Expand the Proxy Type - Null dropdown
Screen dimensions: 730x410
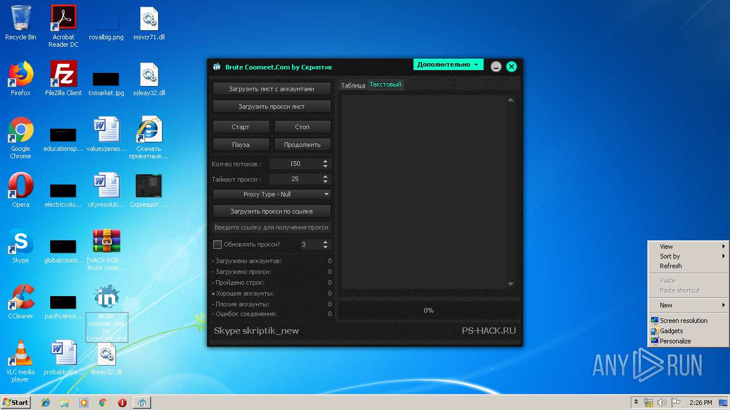[272, 194]
